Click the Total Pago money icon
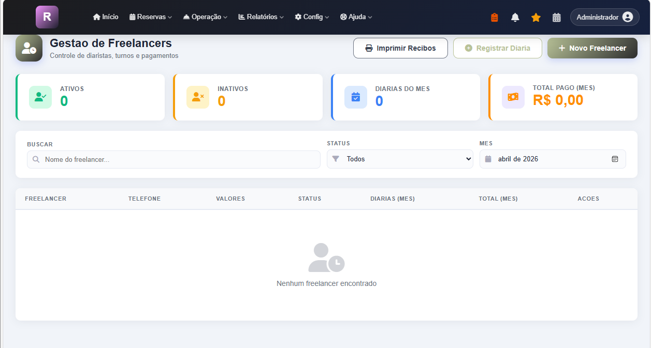This screenshot has height=348, width=651. click(513, 97)
